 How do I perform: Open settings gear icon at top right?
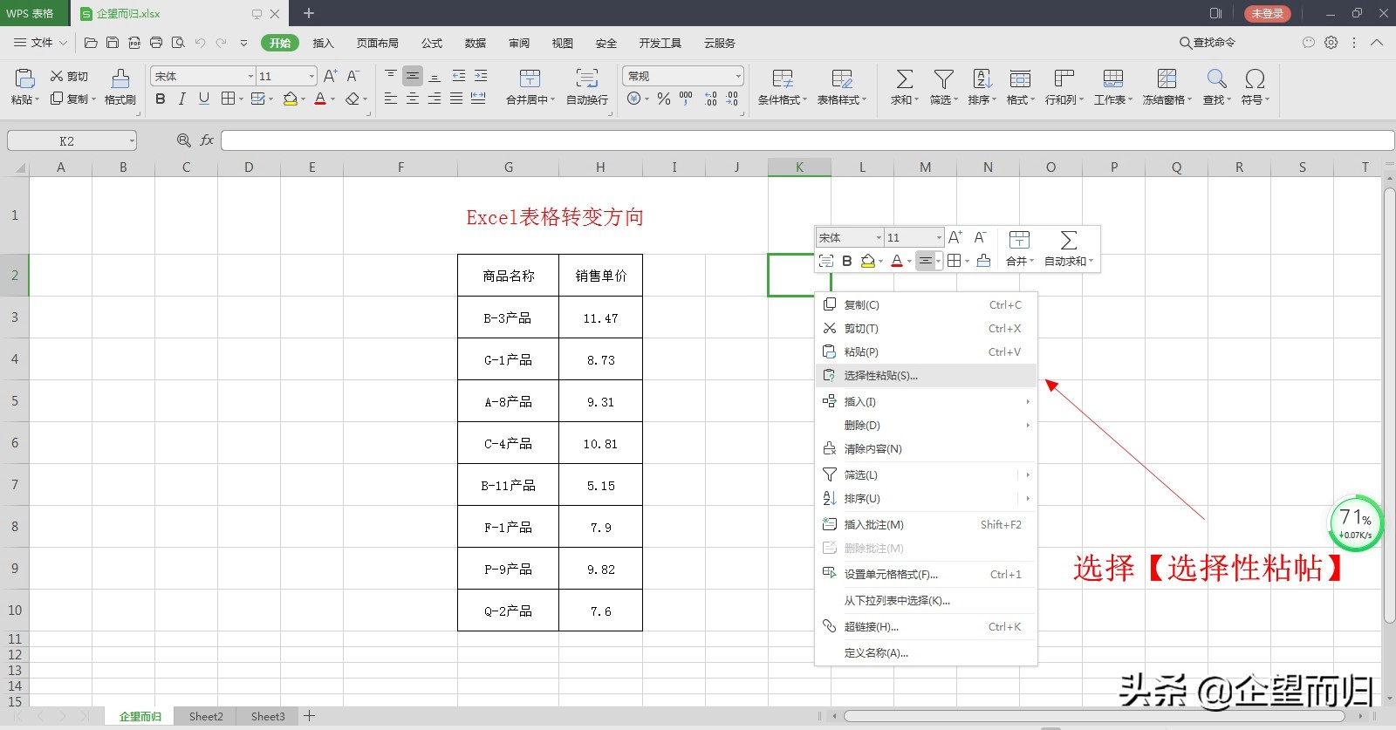pos(1331,42)
